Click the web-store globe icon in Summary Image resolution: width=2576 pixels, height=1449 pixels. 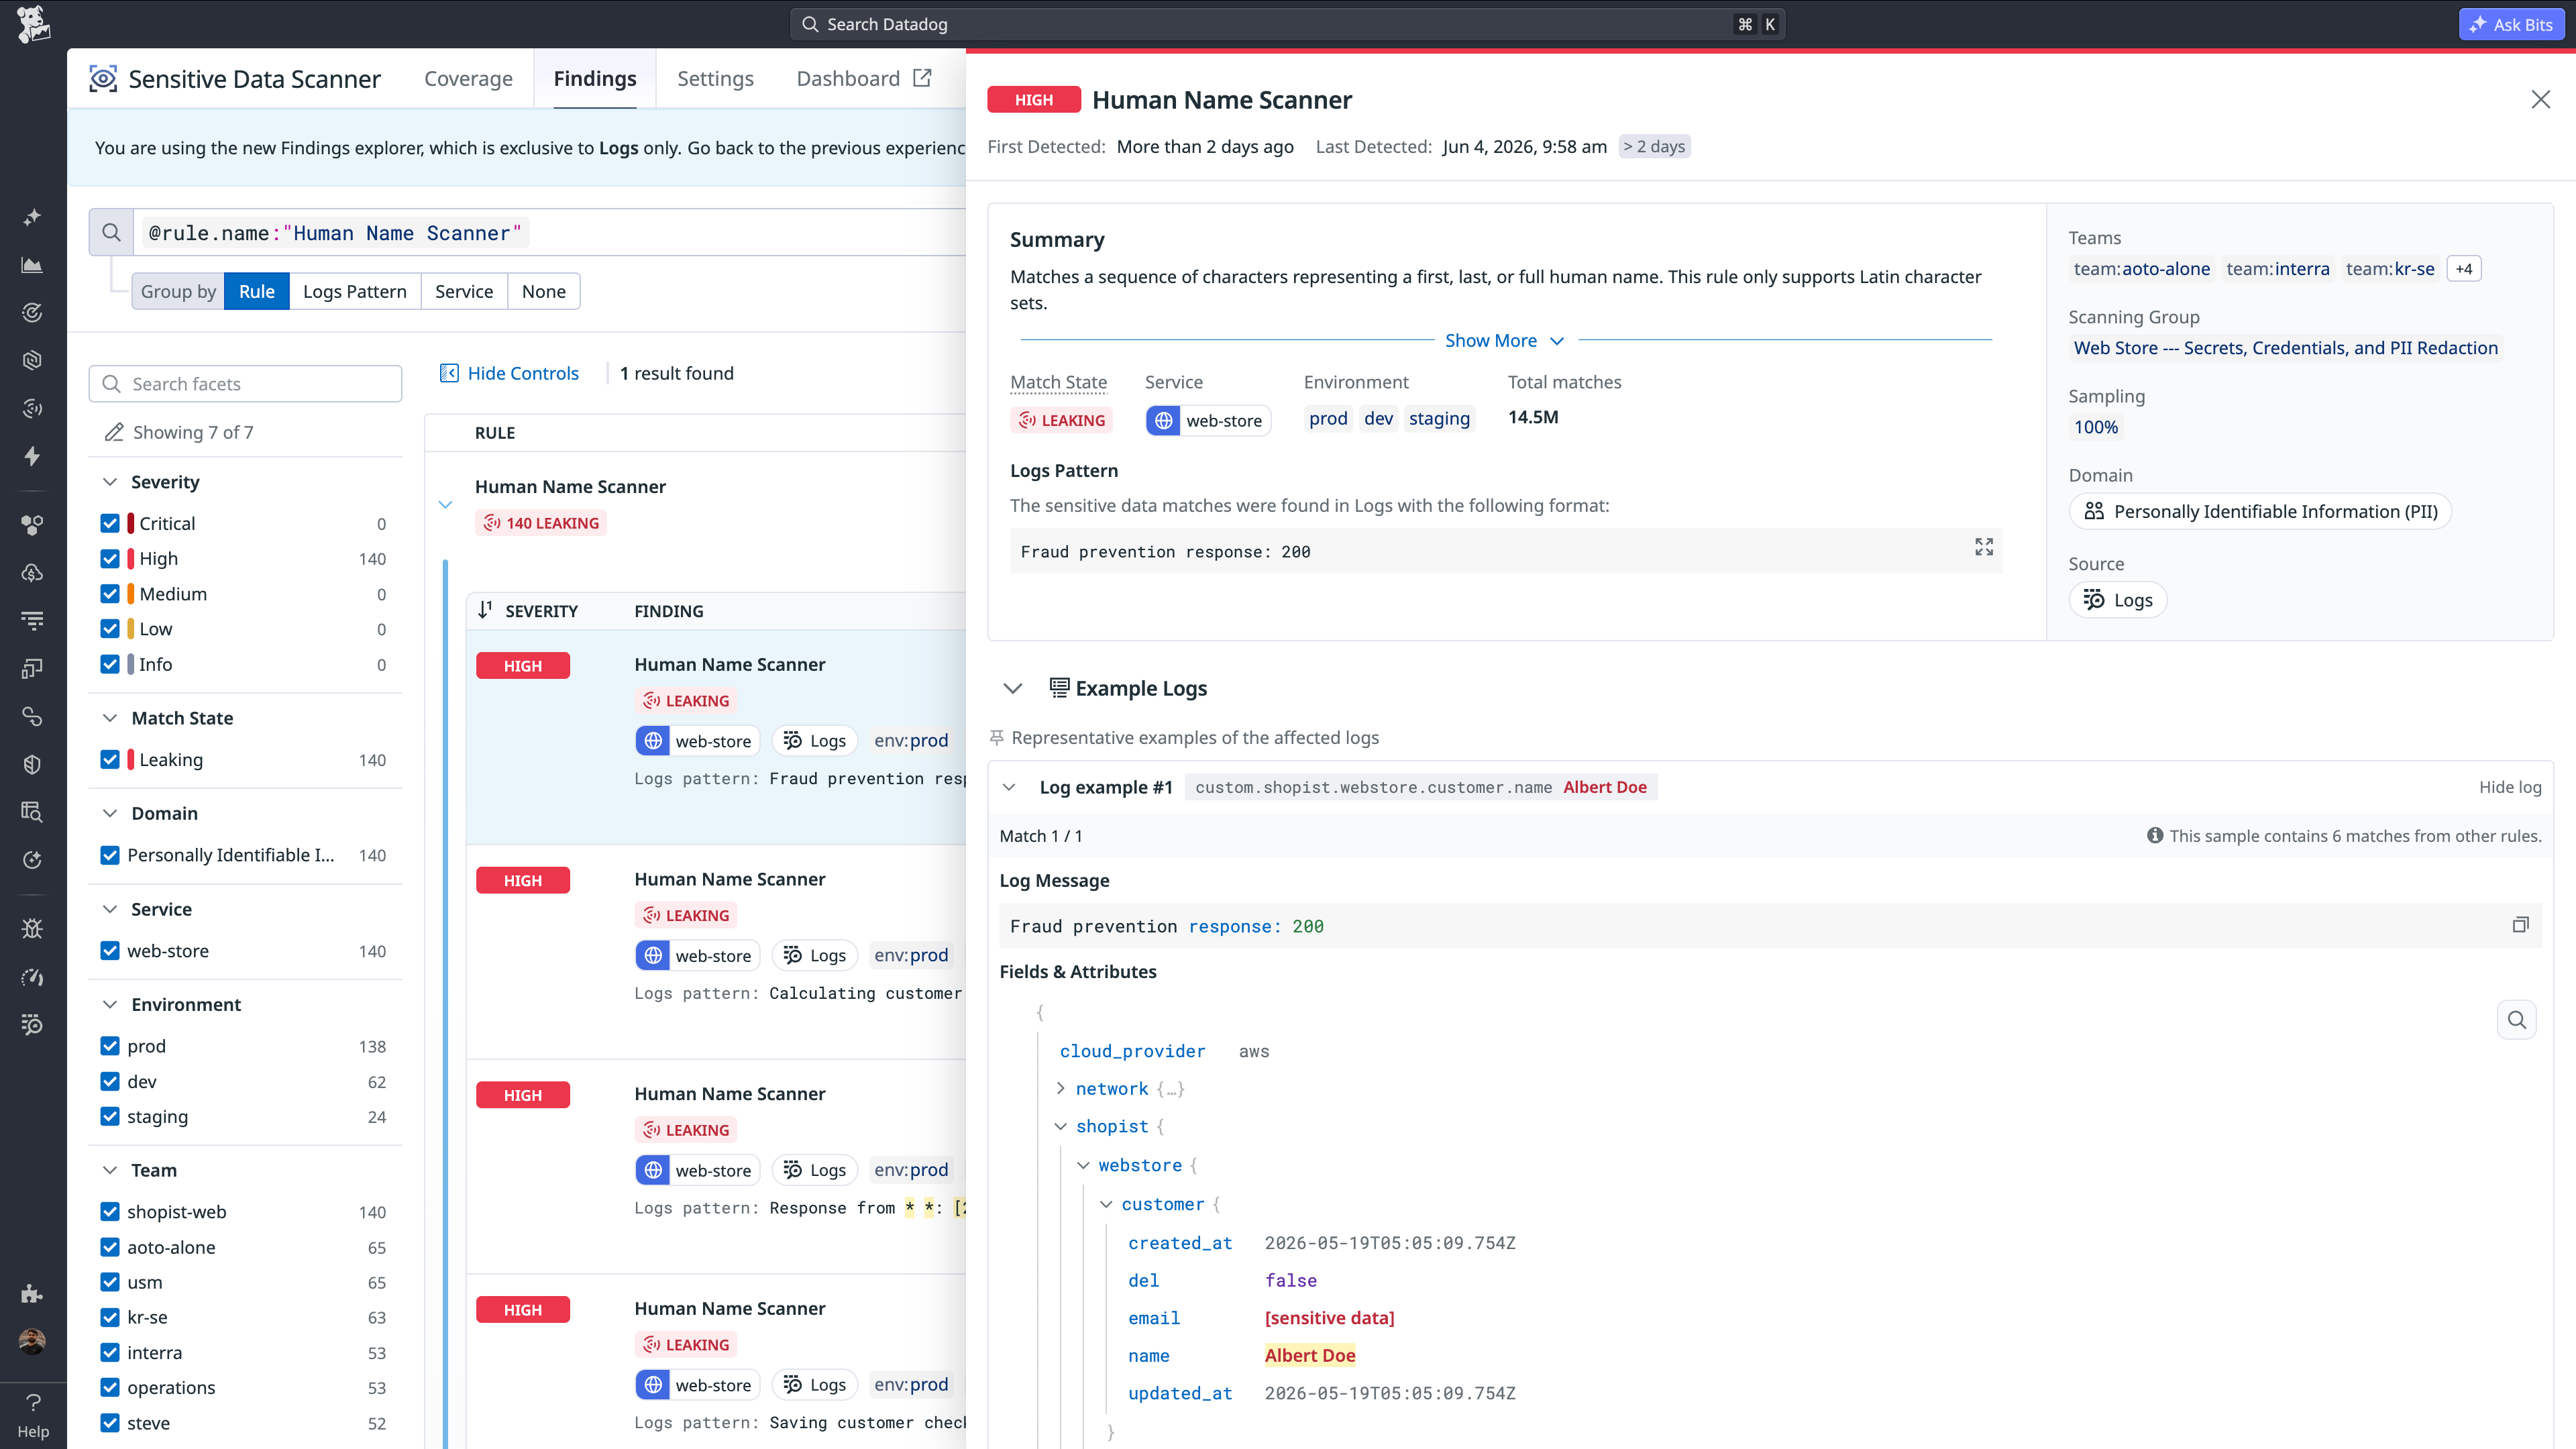[x=1164, y=421]
